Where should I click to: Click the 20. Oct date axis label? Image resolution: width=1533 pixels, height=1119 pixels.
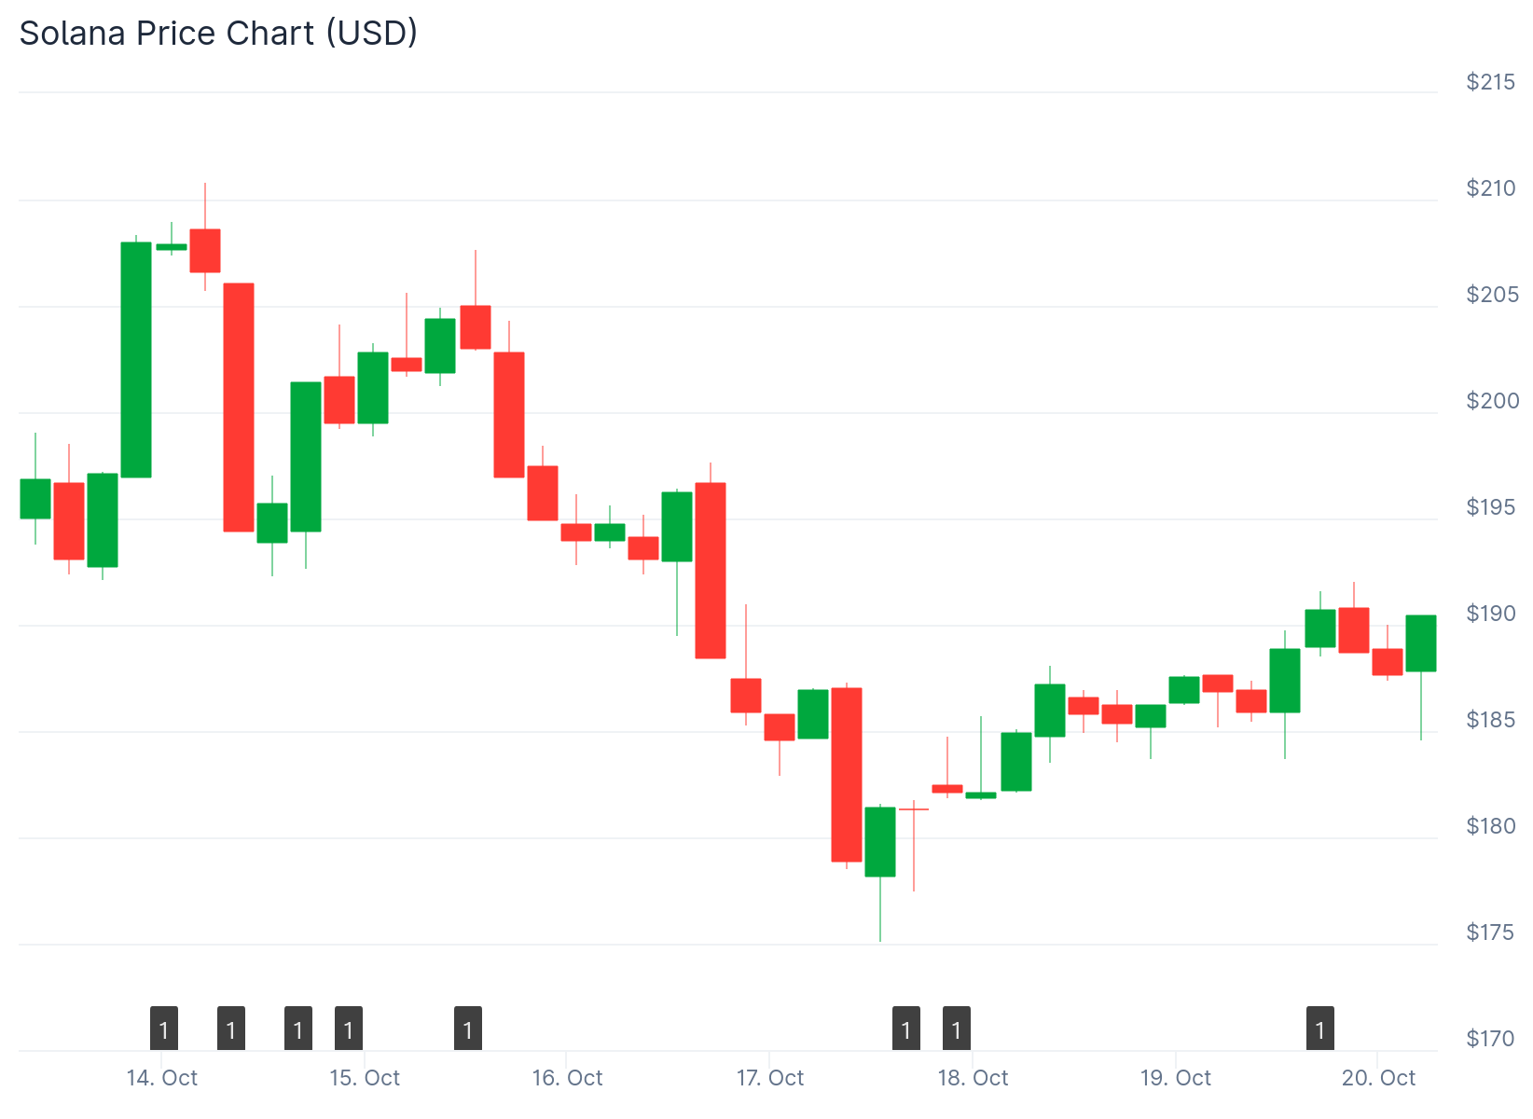point(1378,1079)
